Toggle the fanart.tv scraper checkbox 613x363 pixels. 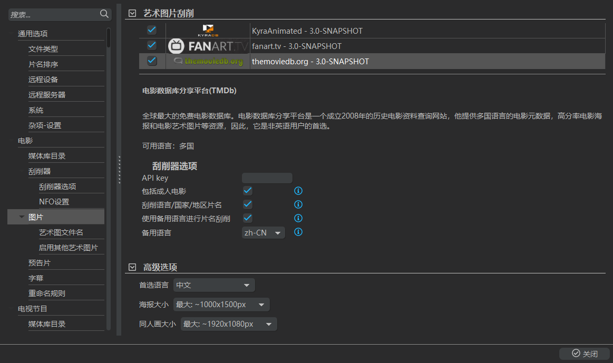coord(152,45)
